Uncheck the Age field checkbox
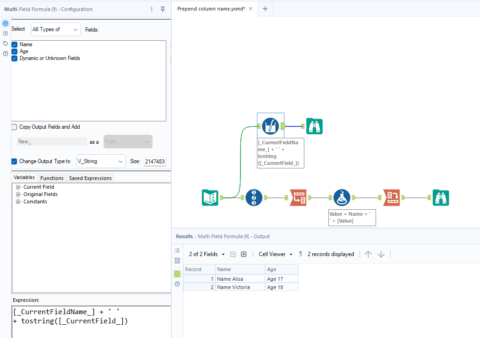Viewport: 480px width, 338px height. coord(15,51)
